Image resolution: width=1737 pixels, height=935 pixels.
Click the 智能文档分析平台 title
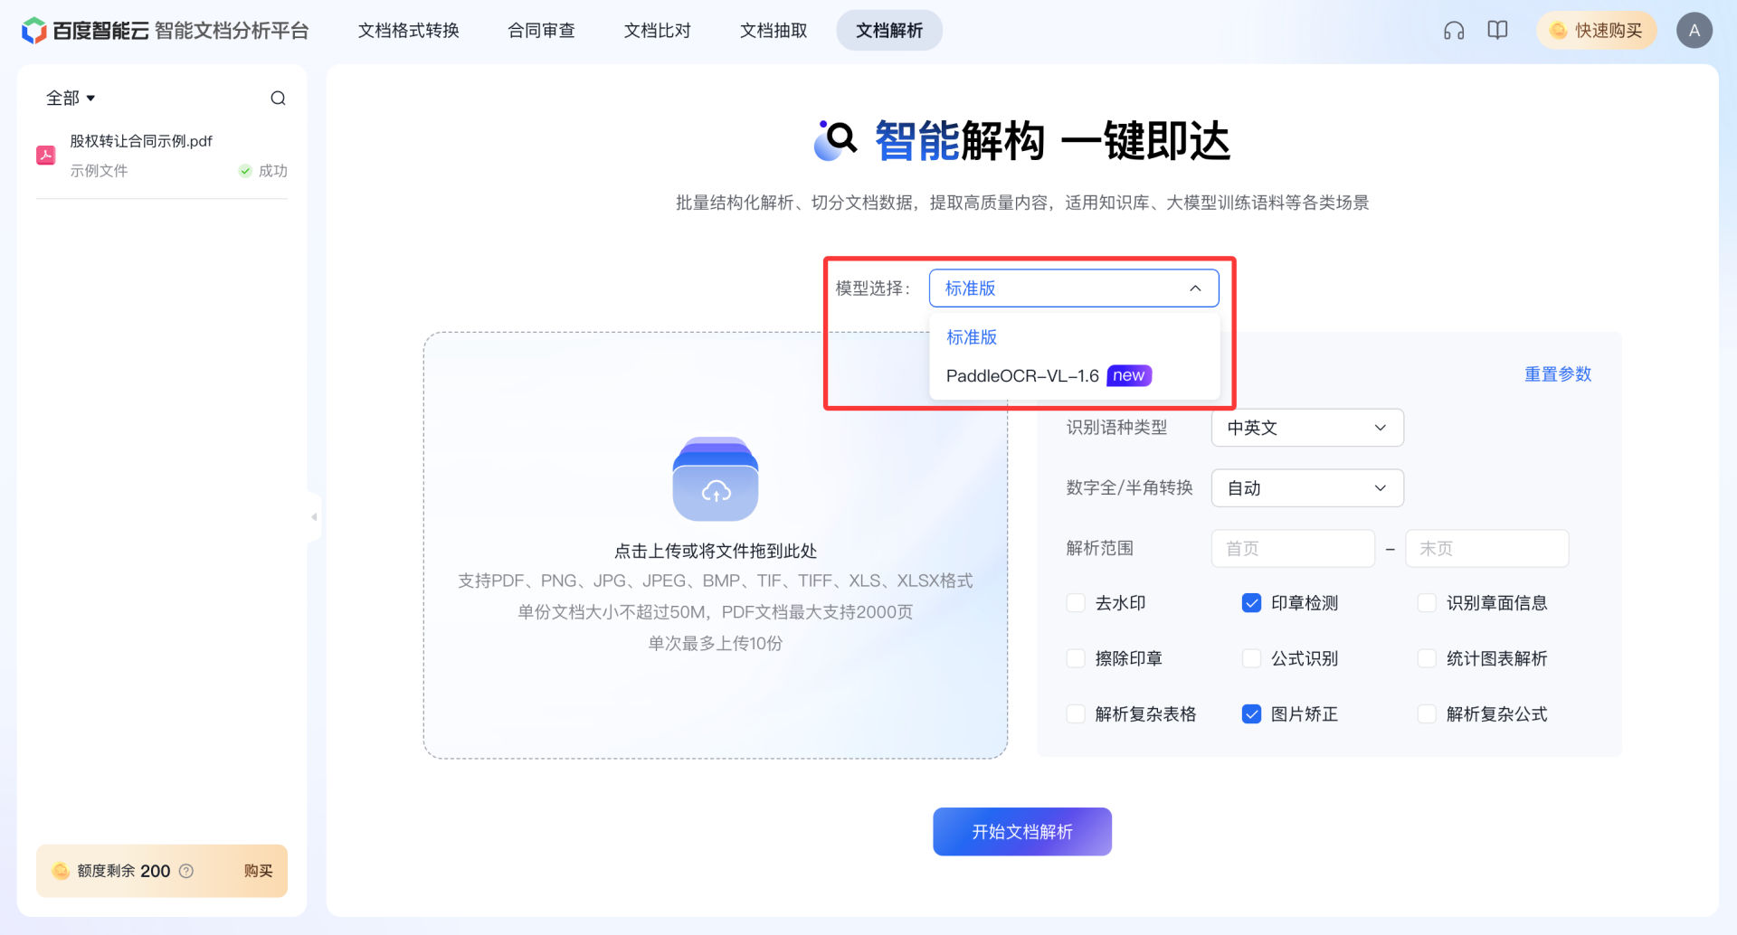(232, 31)
